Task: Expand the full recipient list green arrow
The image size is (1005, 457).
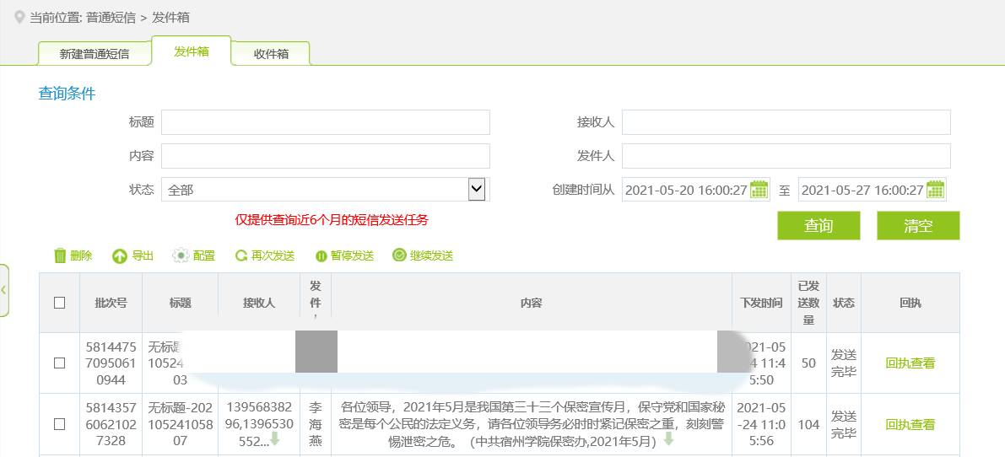Action: [274, 439]
